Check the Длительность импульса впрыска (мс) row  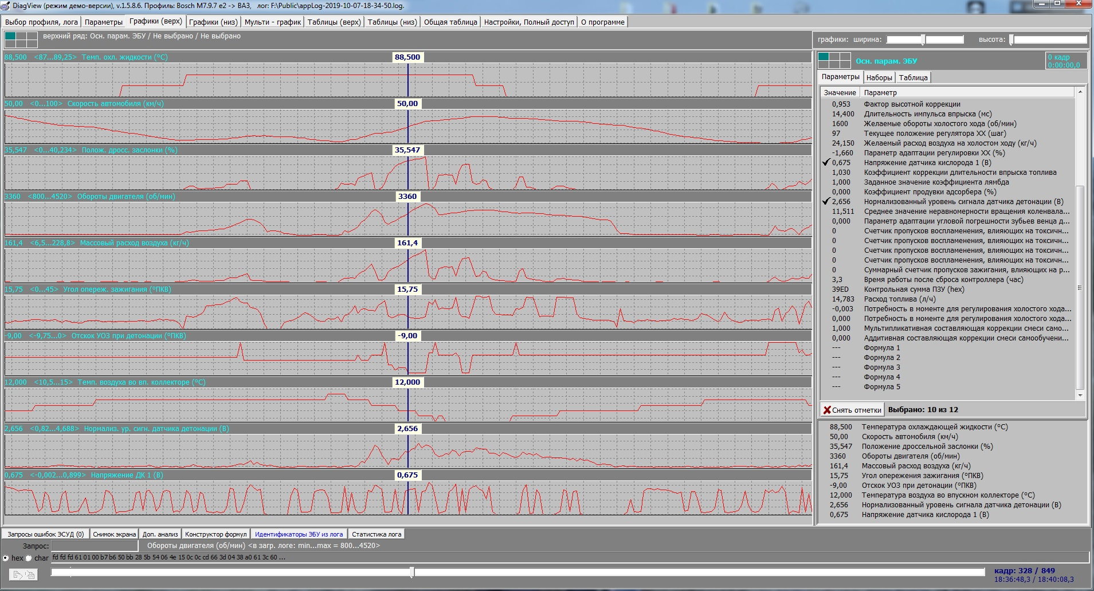[x=947, y=114]
